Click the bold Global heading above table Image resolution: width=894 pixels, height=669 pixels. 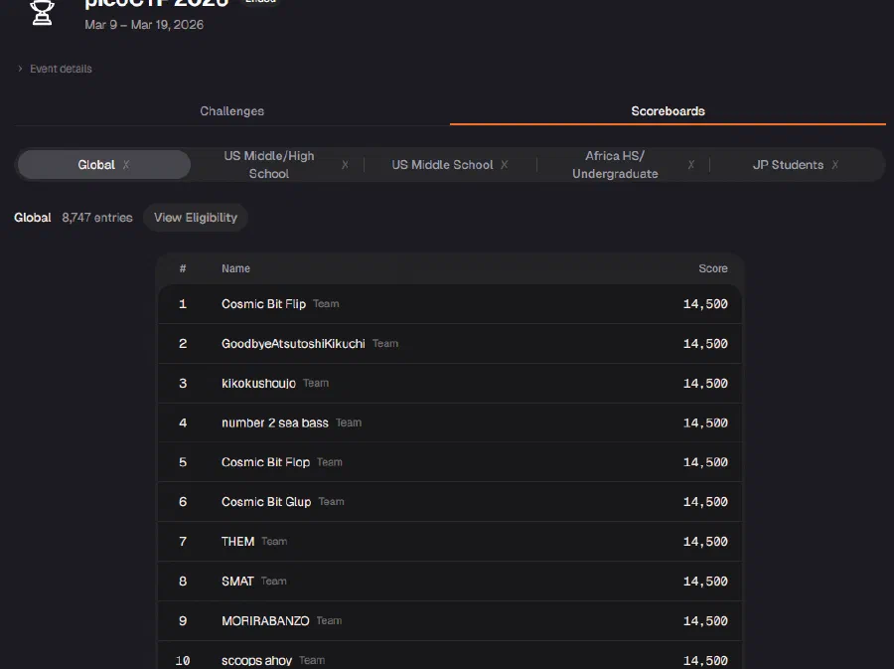[33, 218]
